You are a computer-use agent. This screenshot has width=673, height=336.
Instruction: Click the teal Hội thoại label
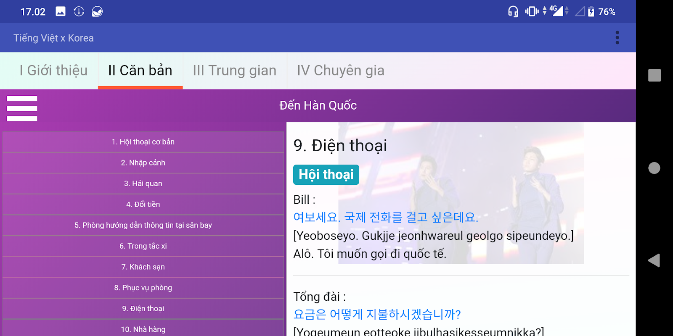(326, 175)
